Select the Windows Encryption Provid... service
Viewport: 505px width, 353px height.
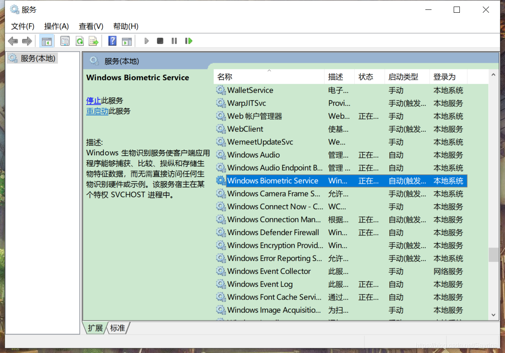pyautogui.click(x=341, y=245)
